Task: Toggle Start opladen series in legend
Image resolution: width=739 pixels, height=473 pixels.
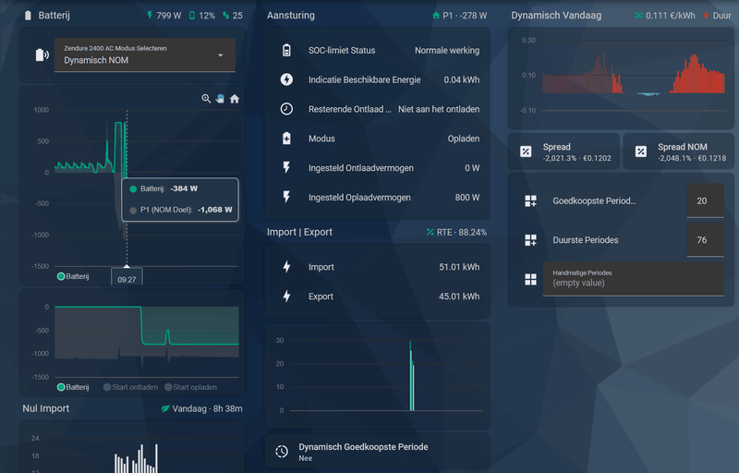Action: (191, 387)
